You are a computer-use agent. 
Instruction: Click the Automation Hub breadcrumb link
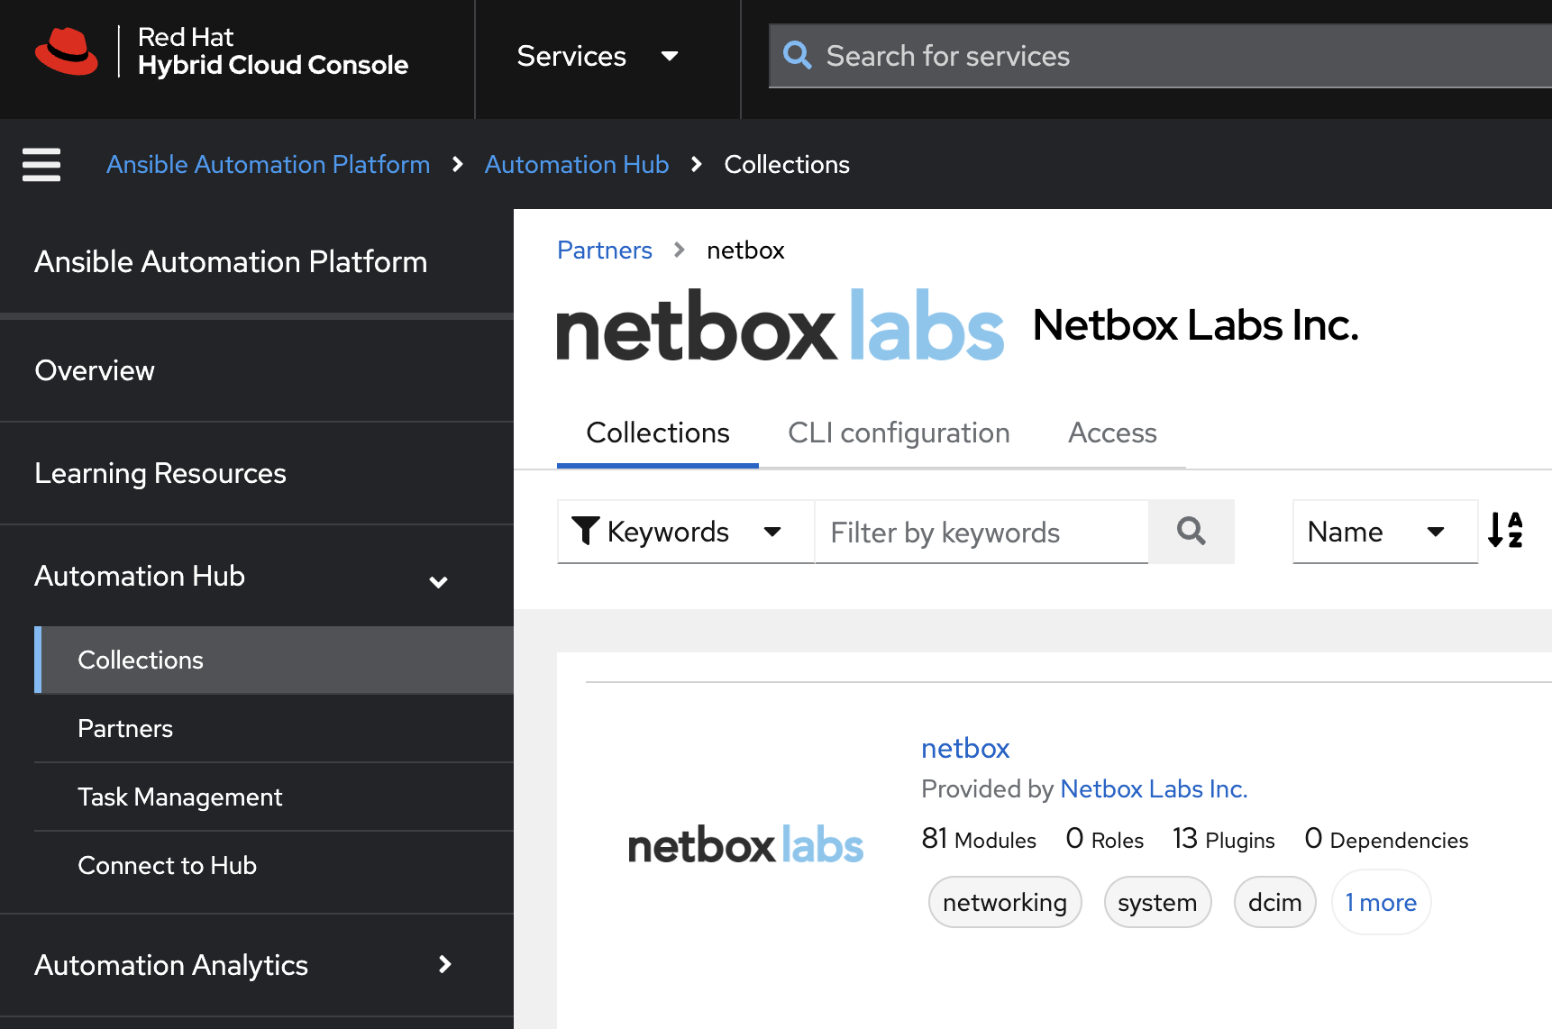pos(577,165)
